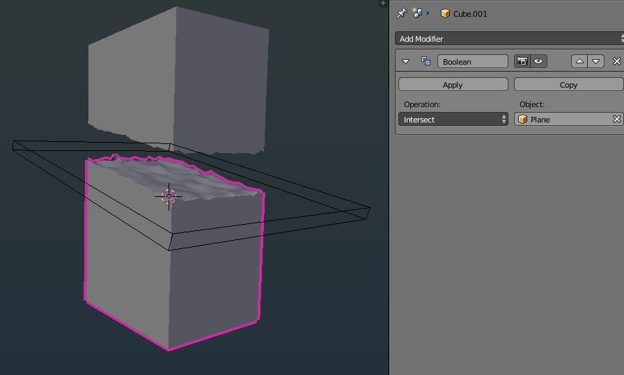Click the object data context icon
Screen dimensions: 624x375
417,13
